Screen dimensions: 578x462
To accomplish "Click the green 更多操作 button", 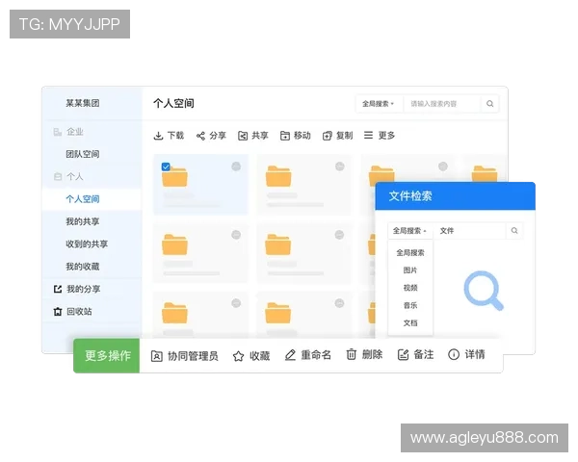I will [107, 356].
